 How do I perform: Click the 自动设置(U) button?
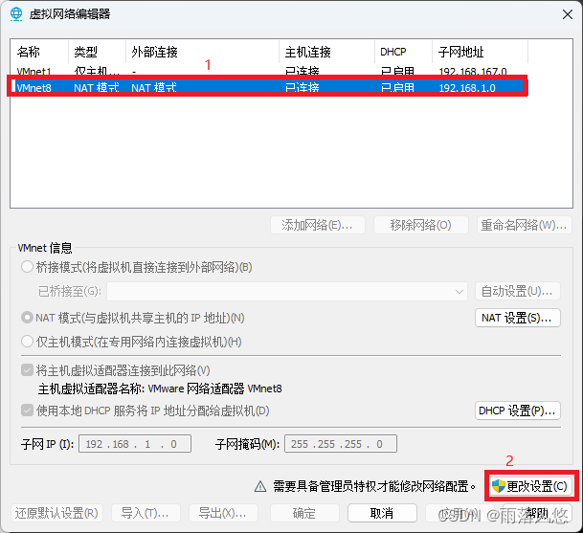click(x=517, y=291)
